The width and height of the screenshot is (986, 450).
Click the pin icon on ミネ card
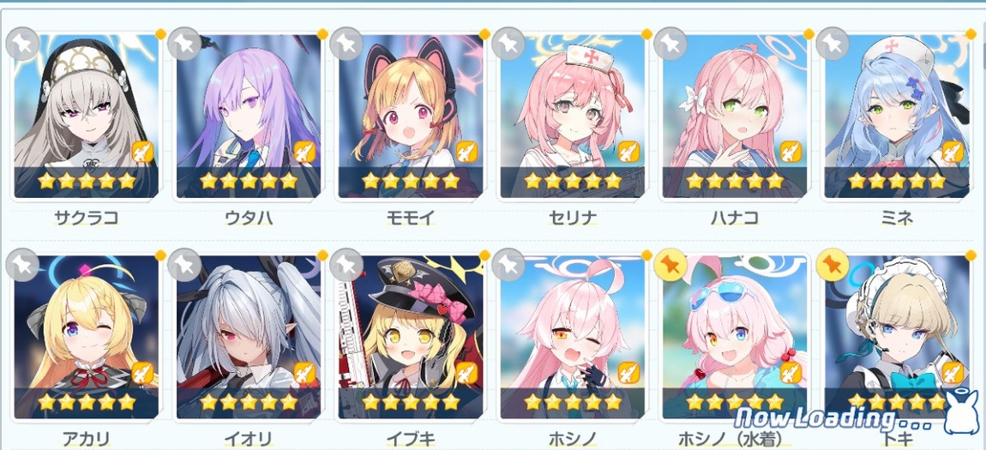[833, 44]
